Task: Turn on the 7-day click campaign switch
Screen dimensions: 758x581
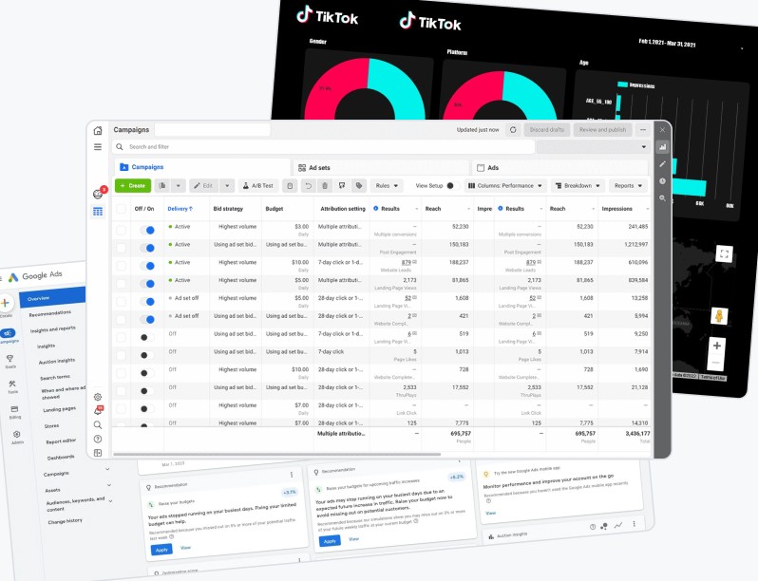Action: 146,355
